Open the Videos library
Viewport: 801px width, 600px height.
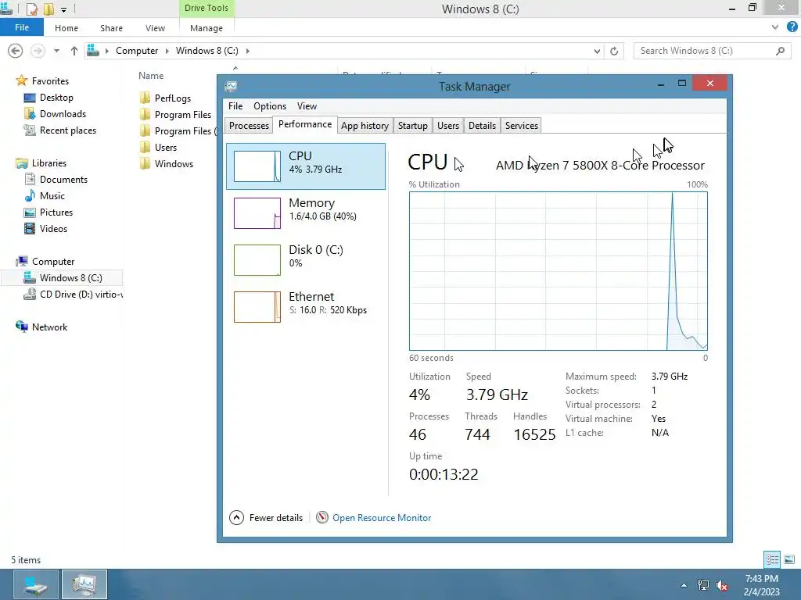point(53,229)
